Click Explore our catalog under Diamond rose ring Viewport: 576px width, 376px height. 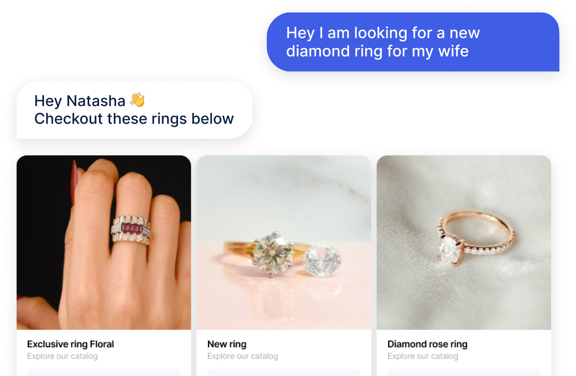(423, 356)
